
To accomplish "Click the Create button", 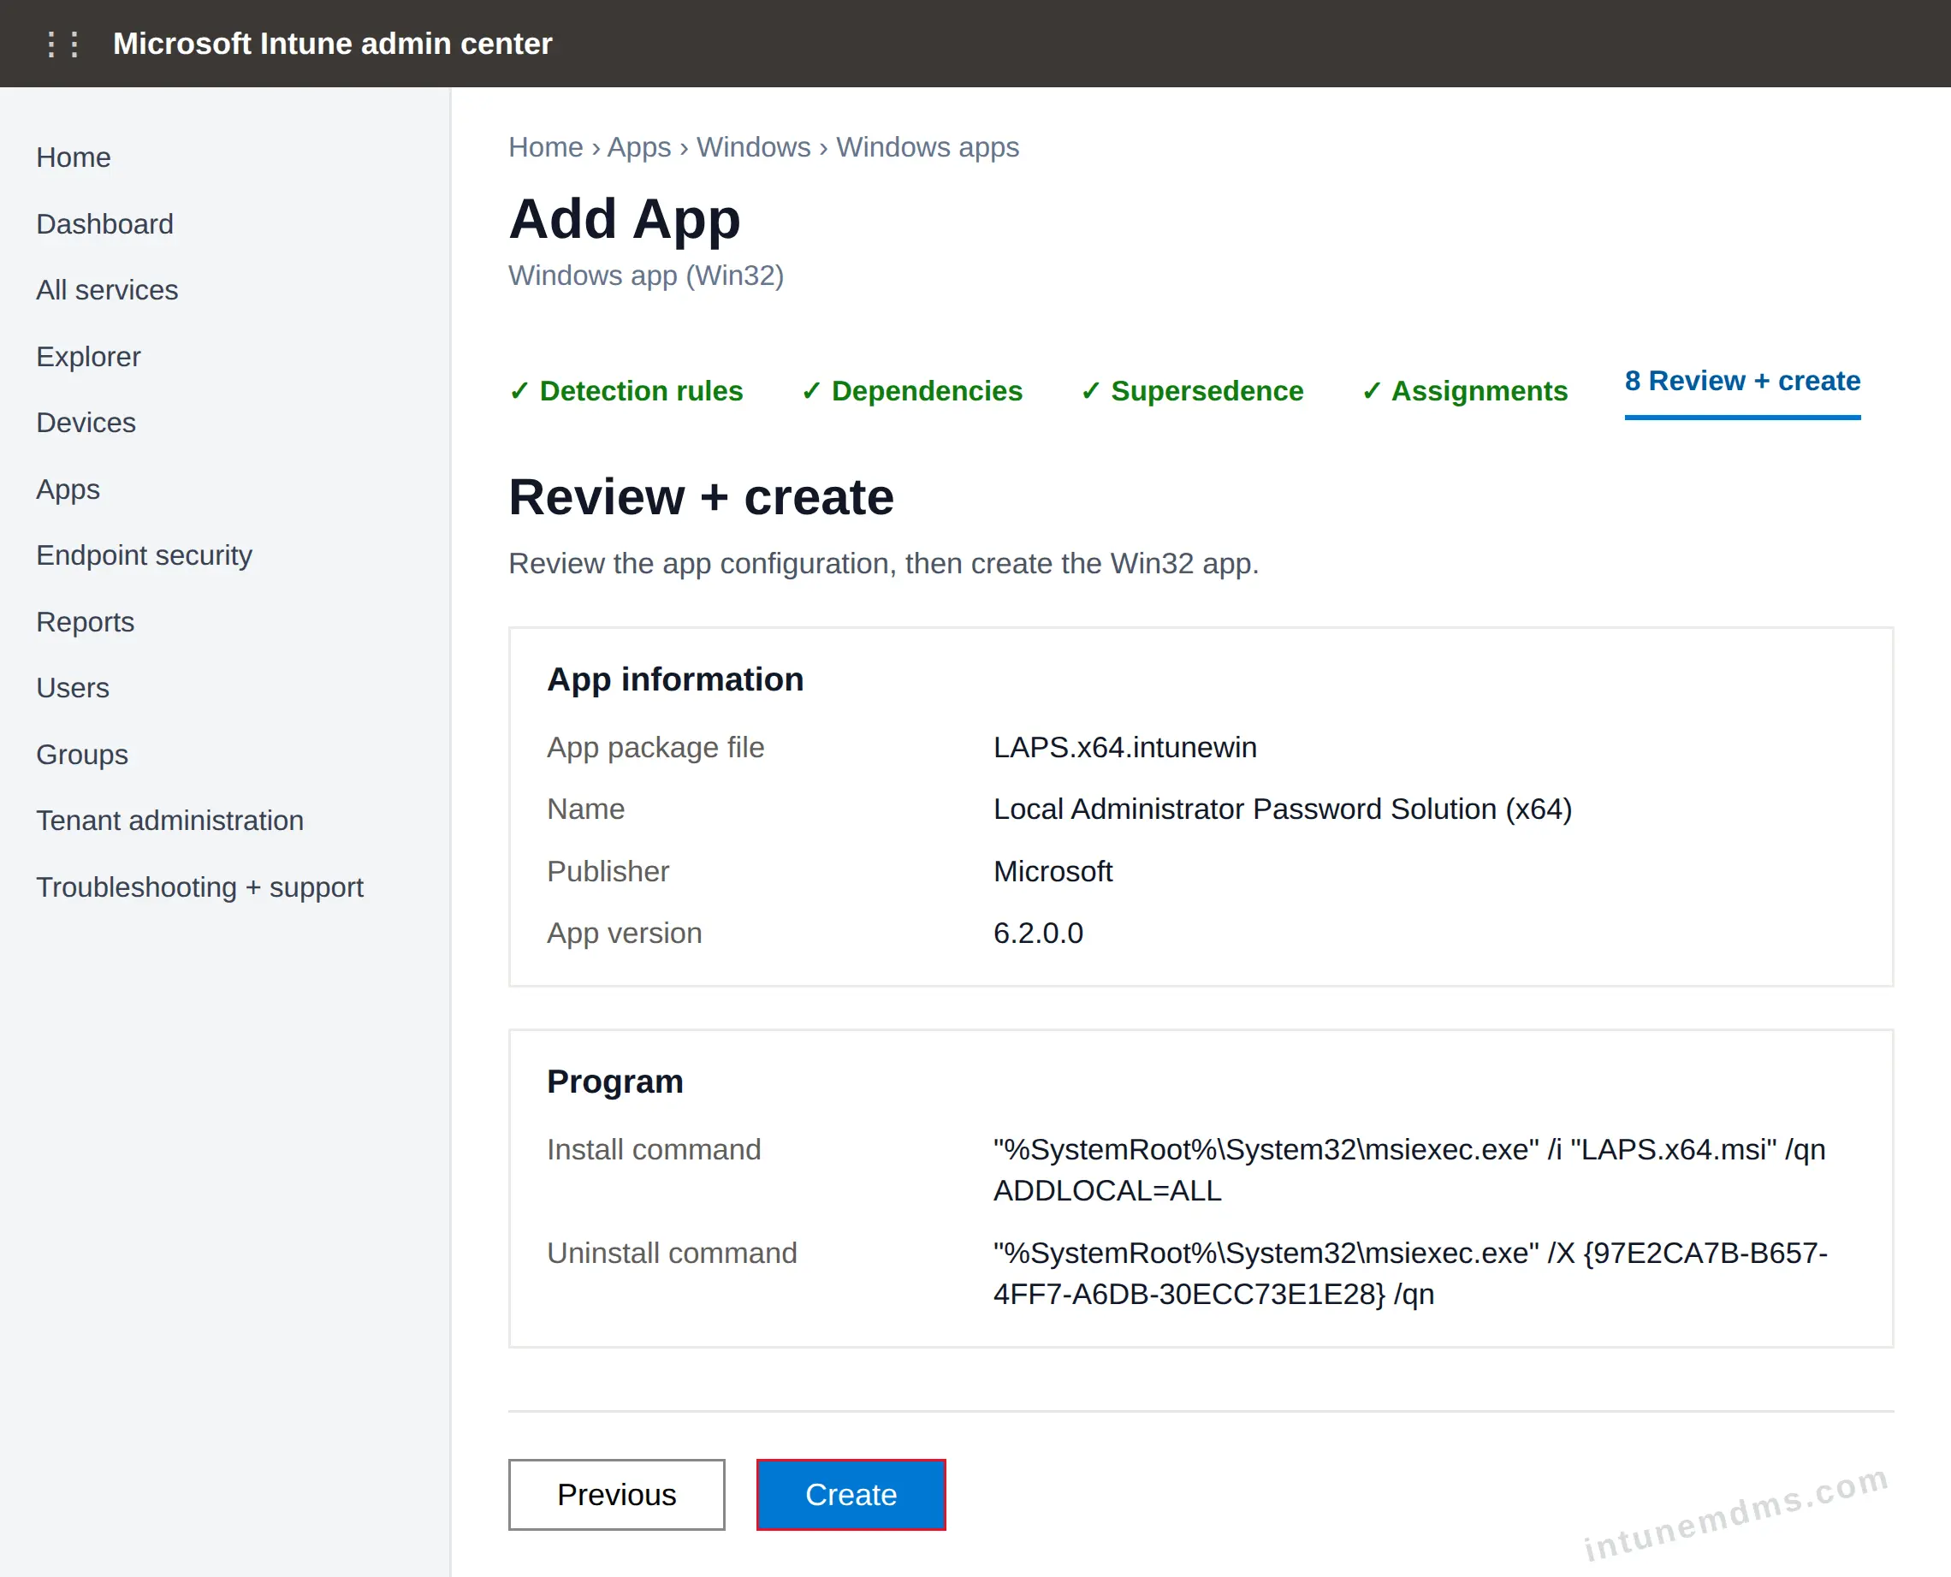I will click(851, 1494).
